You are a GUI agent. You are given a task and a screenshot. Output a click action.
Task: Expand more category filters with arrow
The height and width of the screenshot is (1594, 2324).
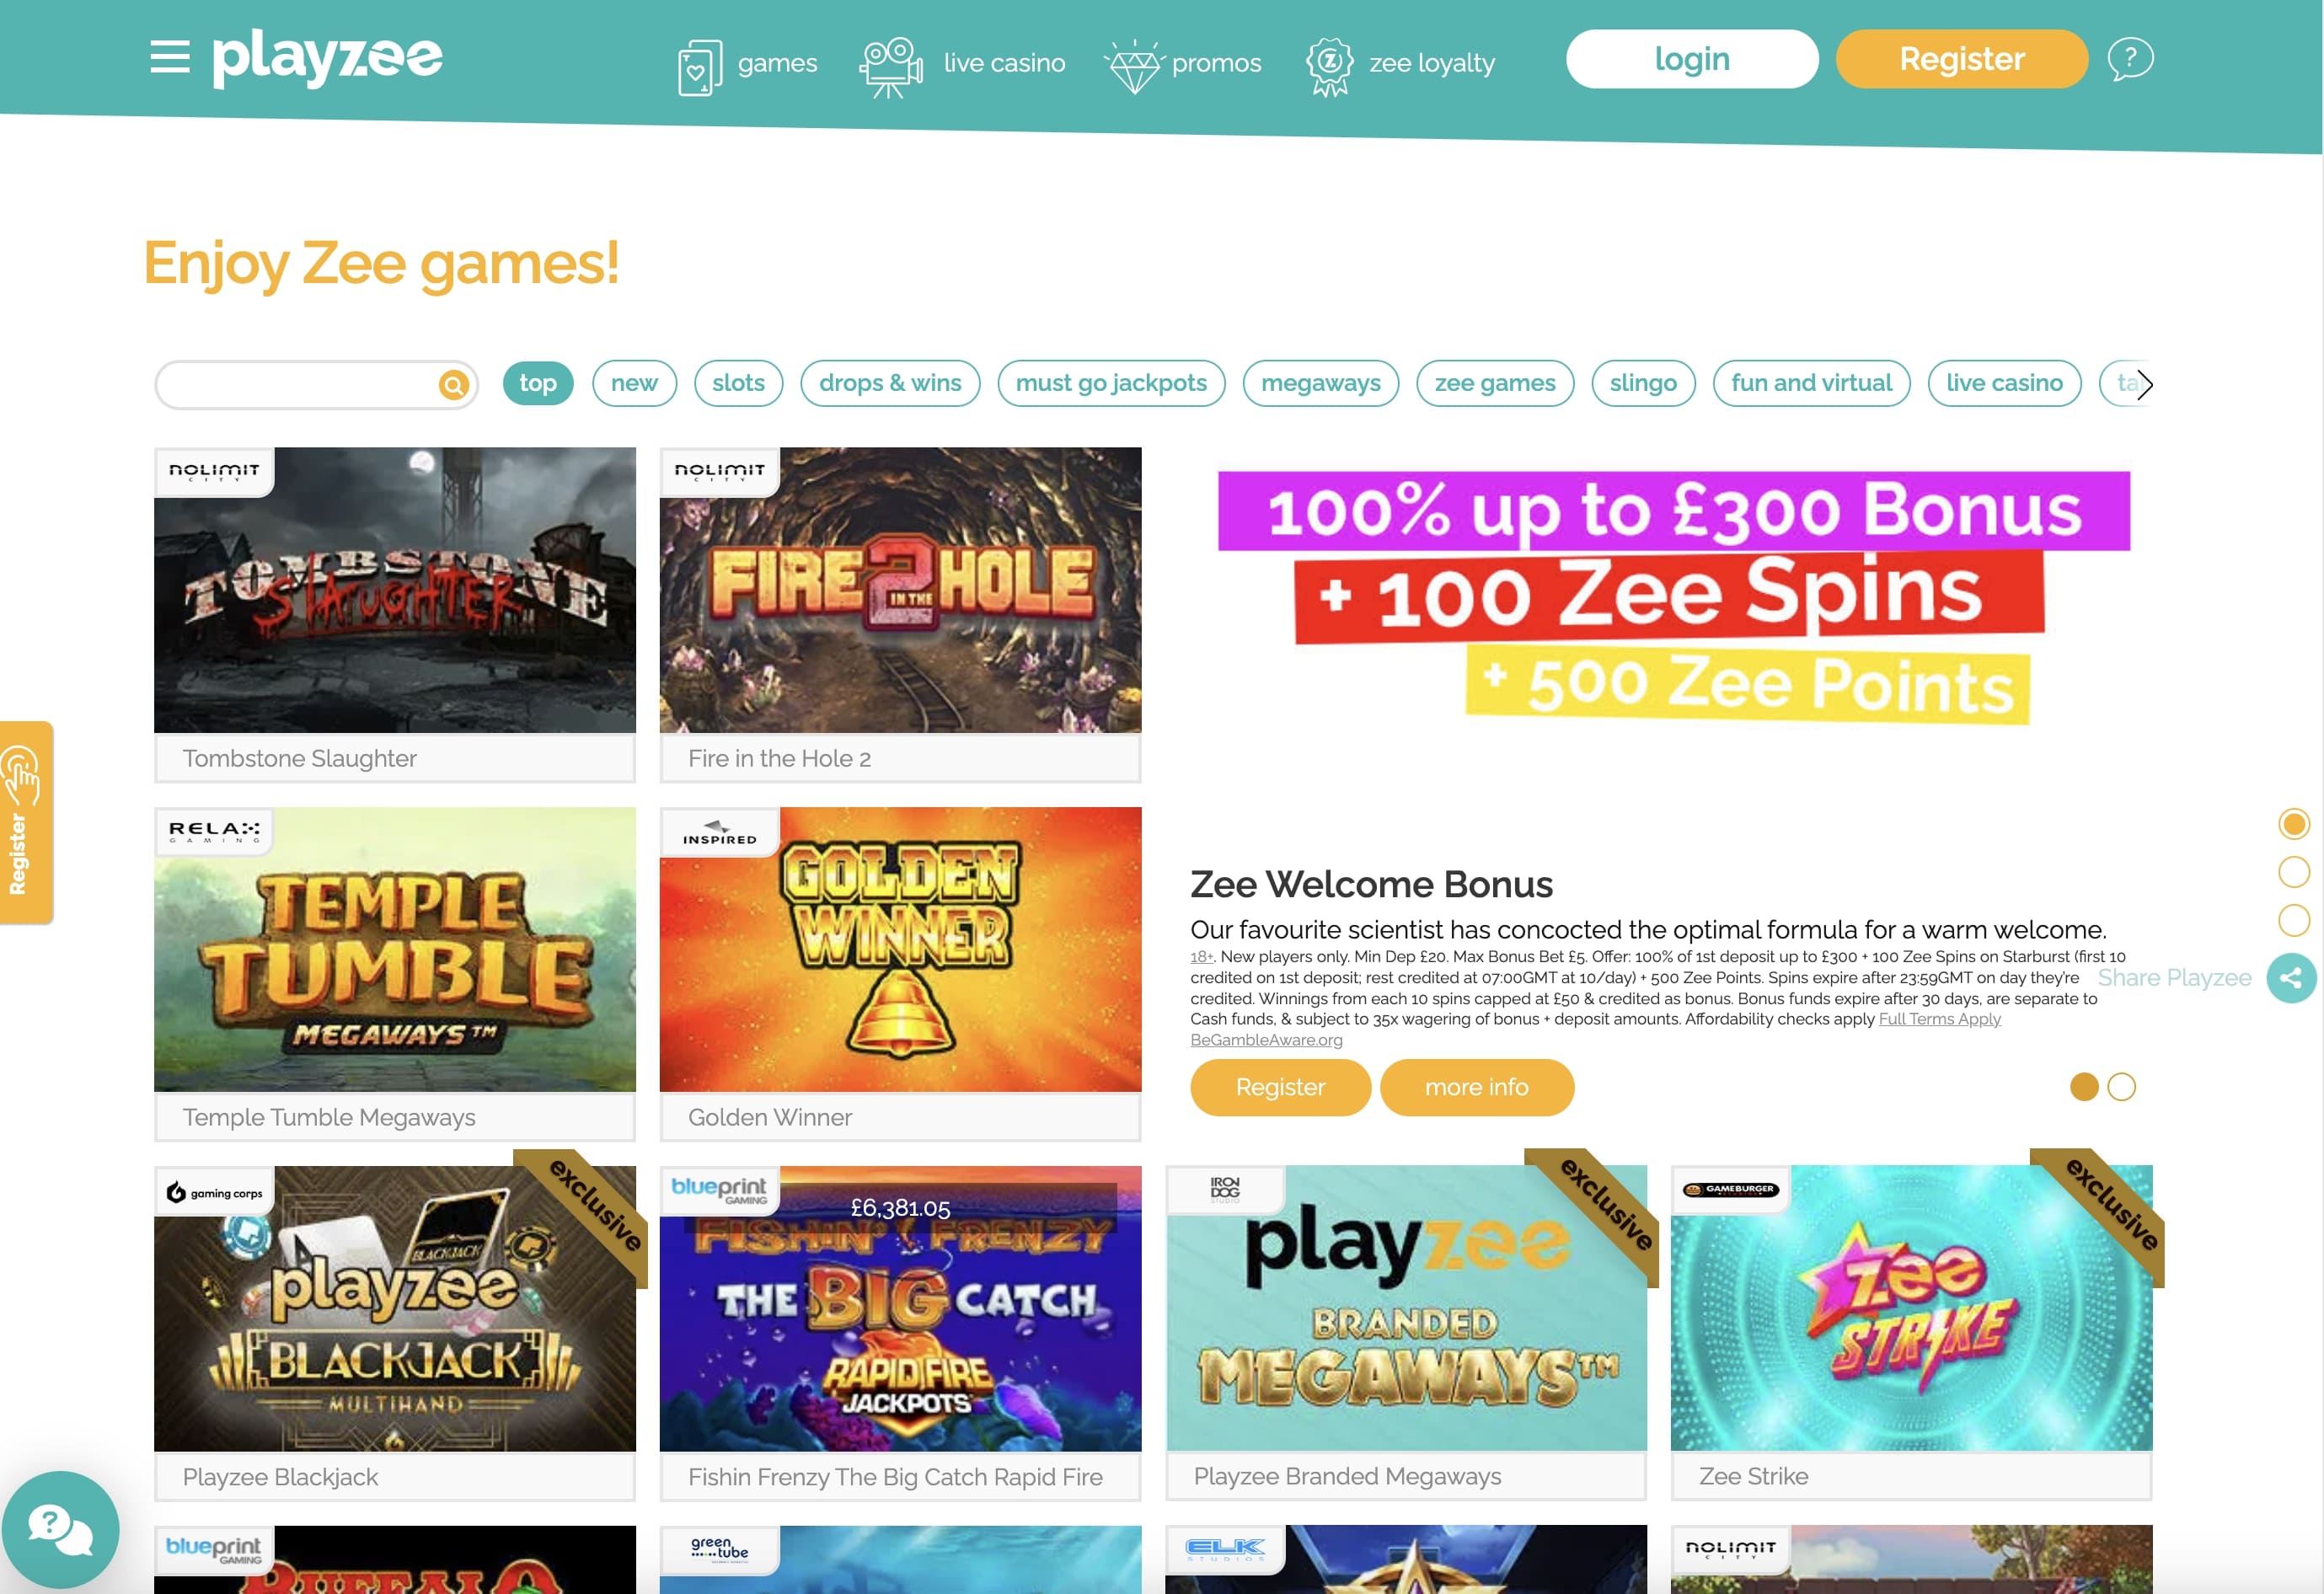[x=2144, y=384]
